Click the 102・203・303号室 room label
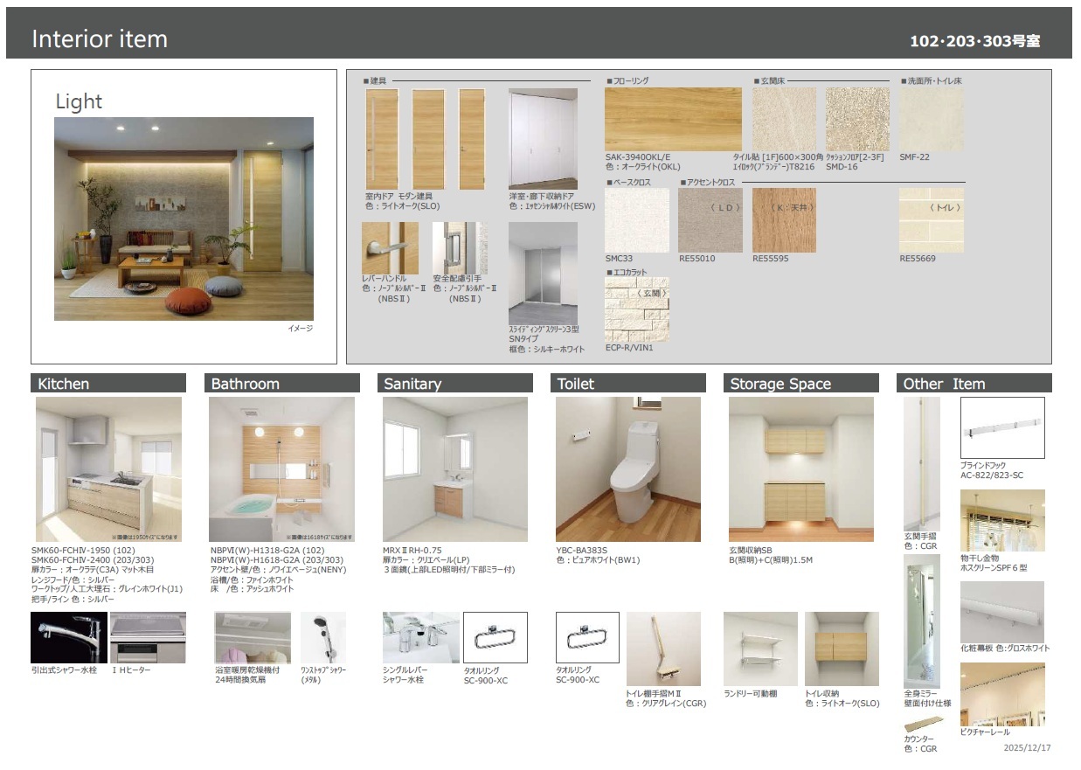Viewport: 1081px width, 770px height. pos(974,41)
